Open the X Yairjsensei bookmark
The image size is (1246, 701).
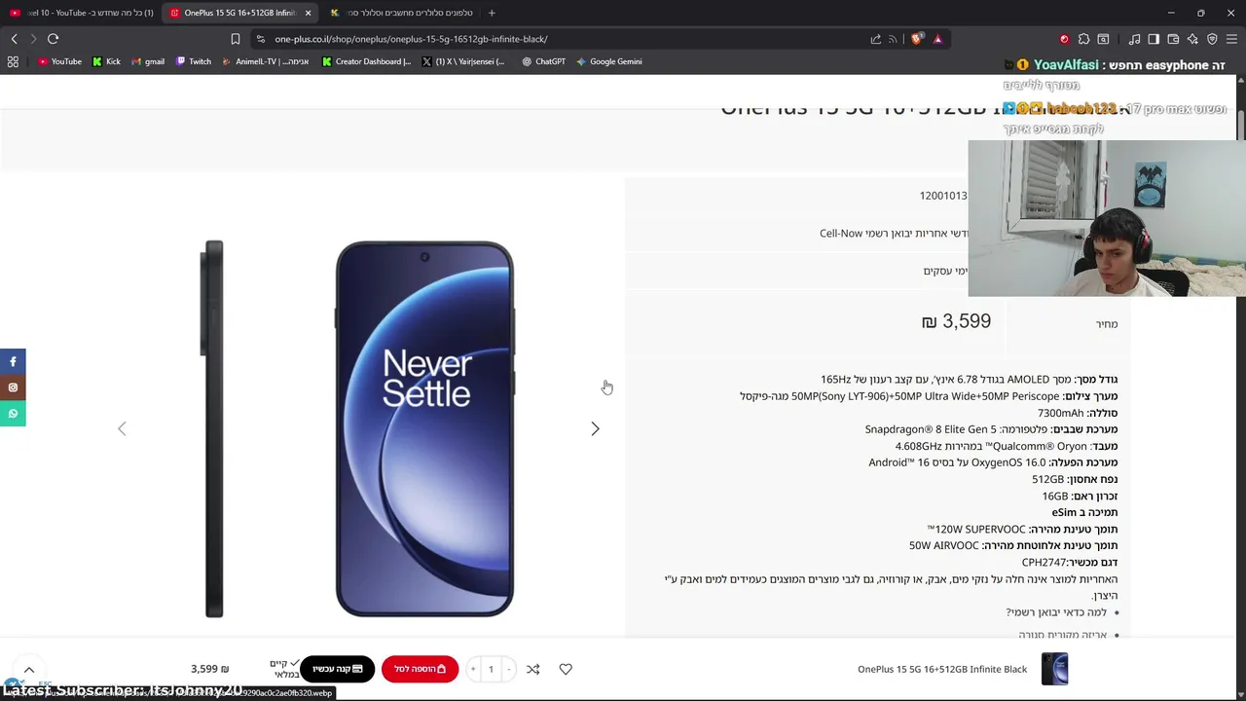pos(463,61)
